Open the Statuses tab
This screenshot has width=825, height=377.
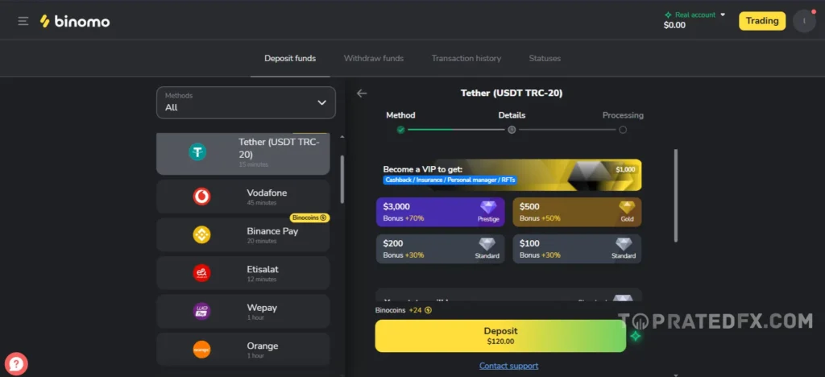[x=545, y=58]
